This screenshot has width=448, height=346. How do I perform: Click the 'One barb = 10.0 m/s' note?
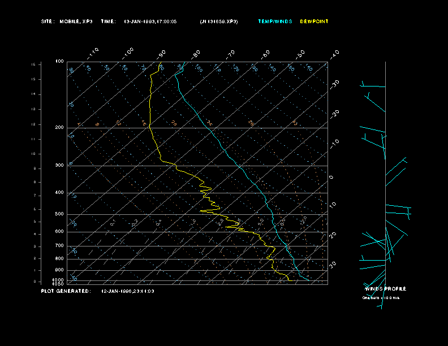point(381,298)
